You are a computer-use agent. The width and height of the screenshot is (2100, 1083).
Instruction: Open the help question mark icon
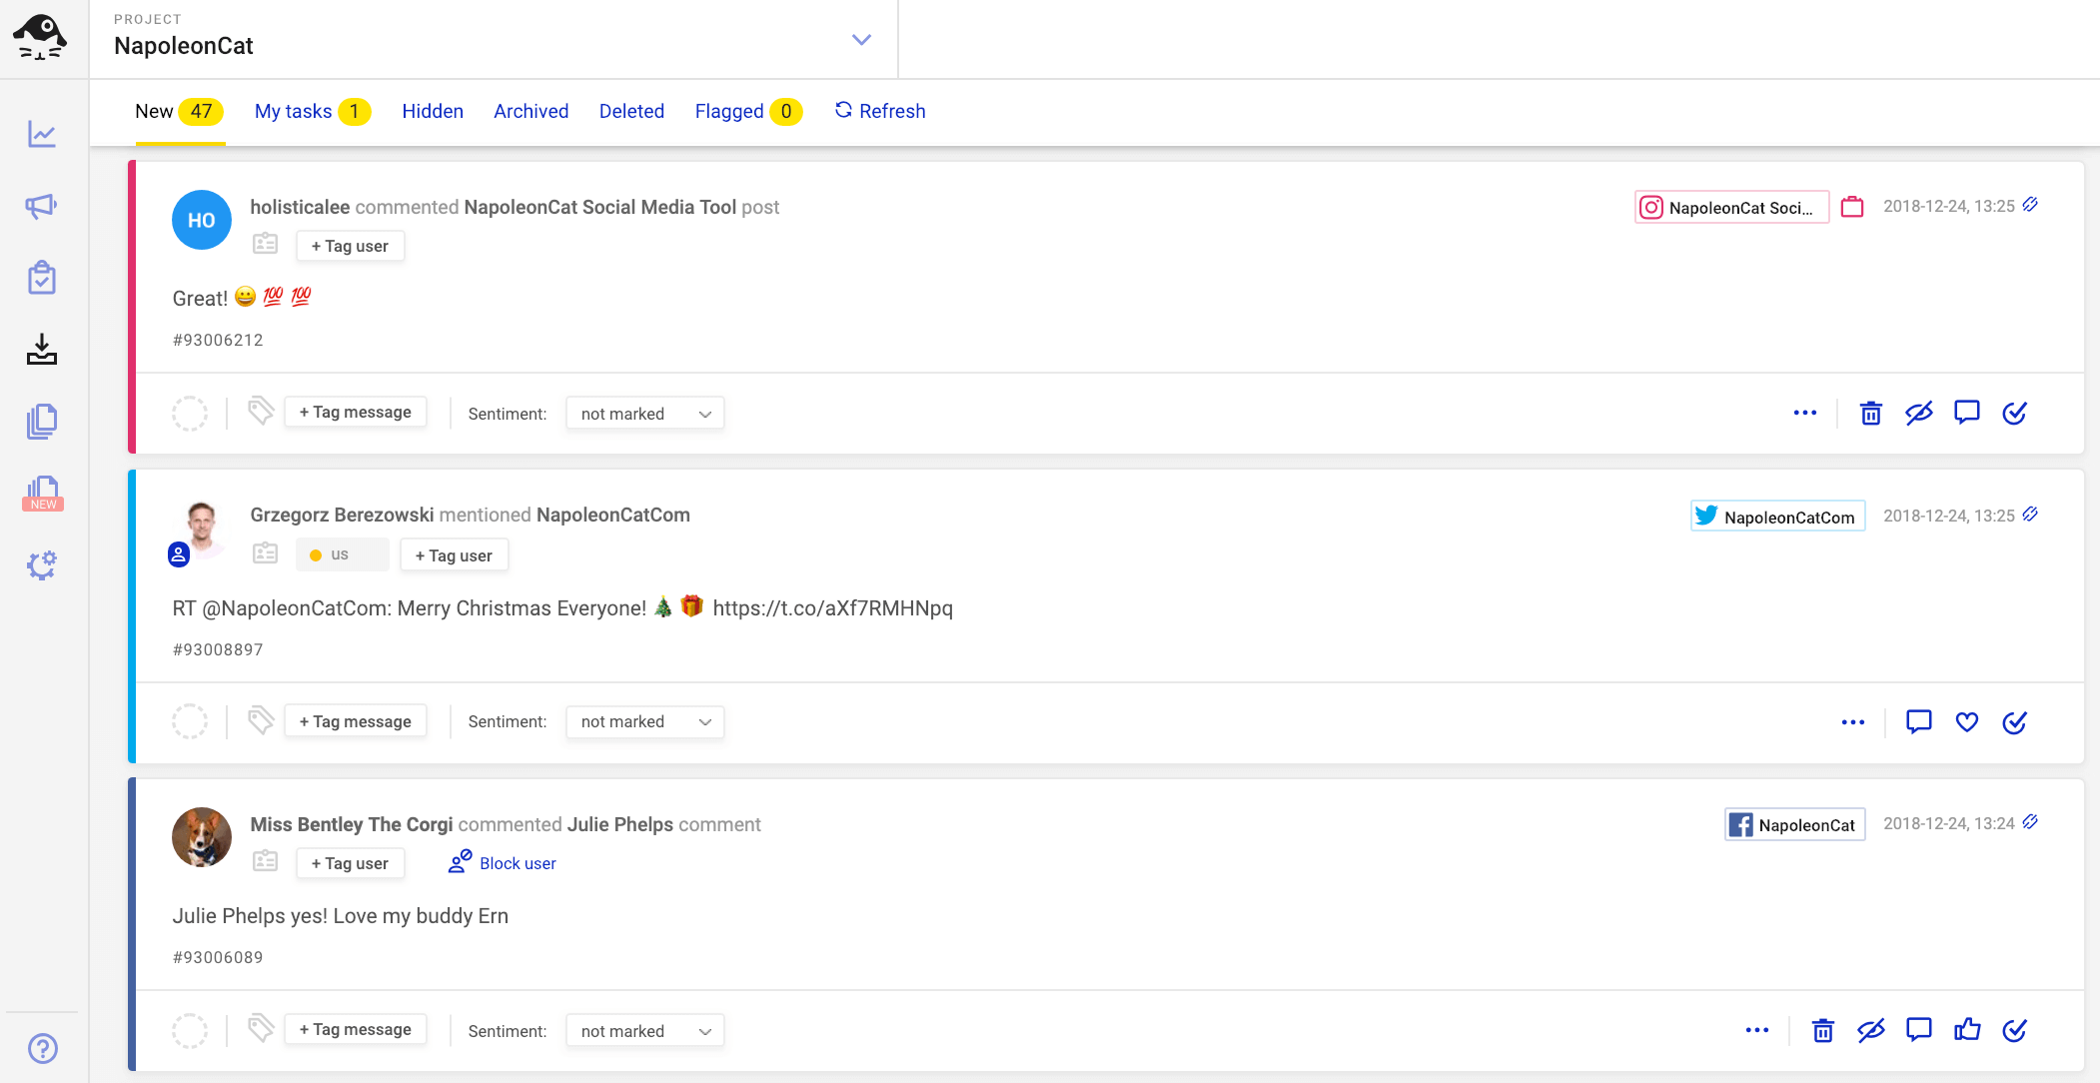[x=43, y=1048]
